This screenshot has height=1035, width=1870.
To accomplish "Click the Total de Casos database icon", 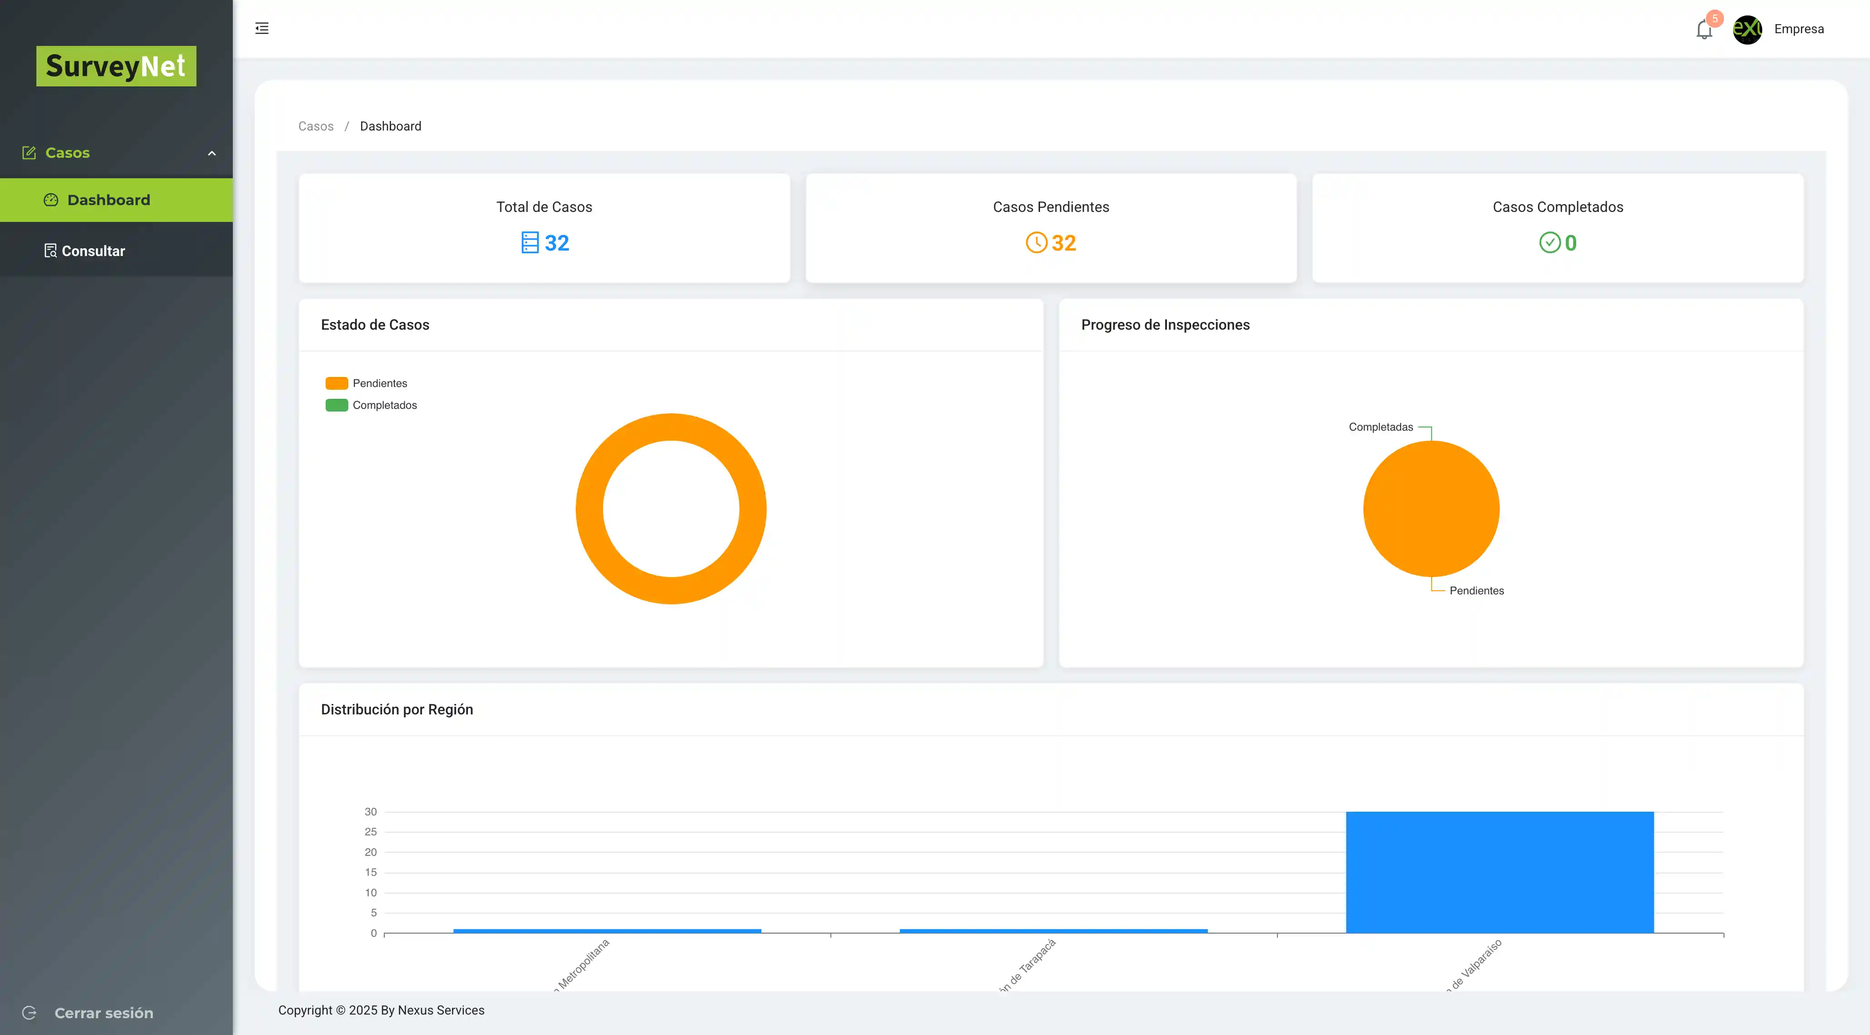I will [x=530, y=242].
